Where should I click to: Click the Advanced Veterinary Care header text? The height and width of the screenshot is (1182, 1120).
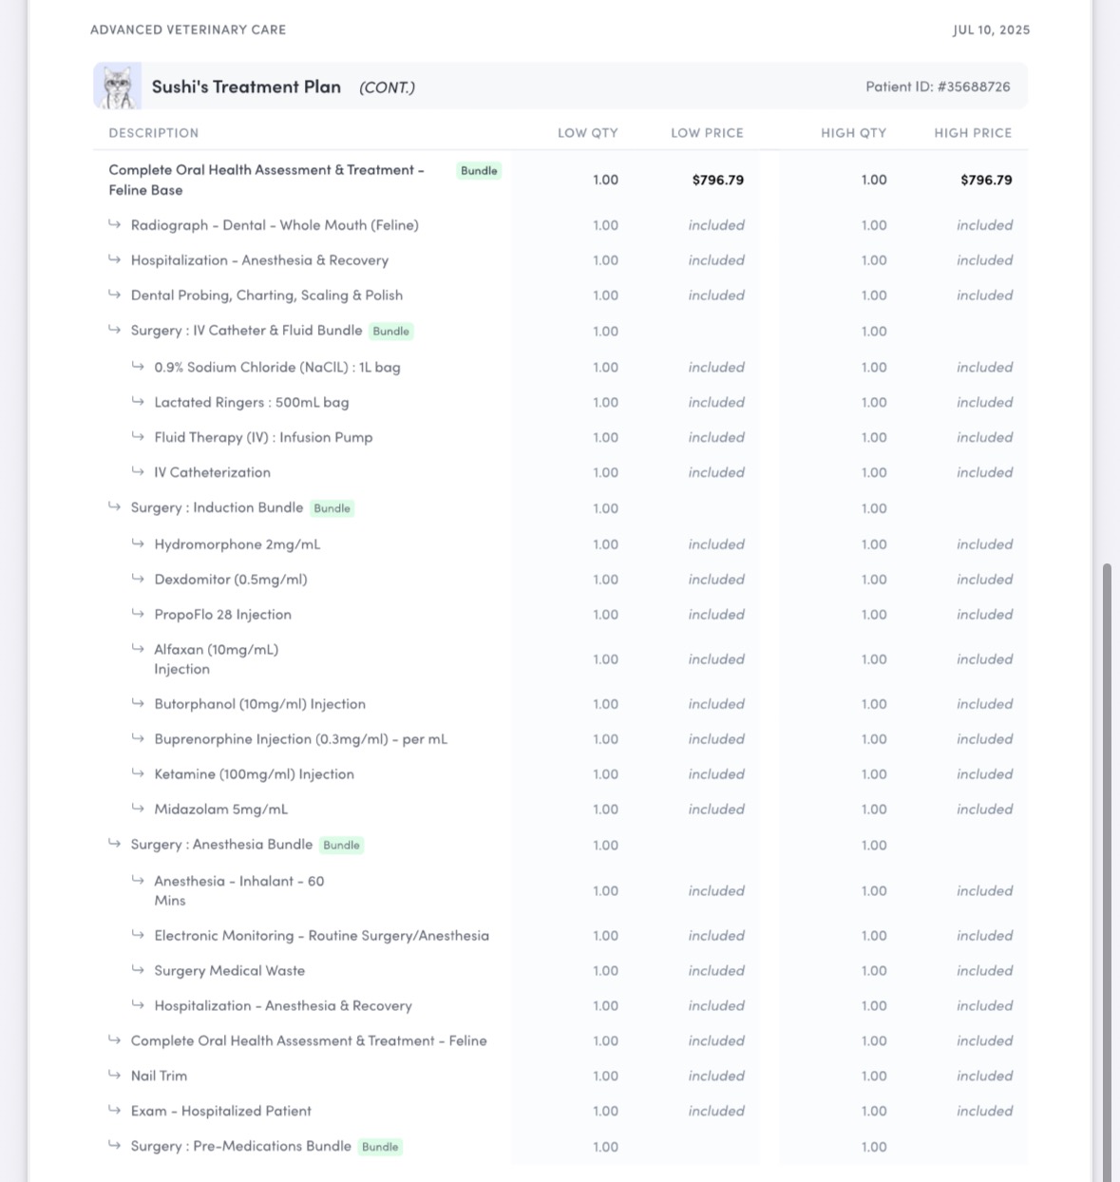point(188,29)
